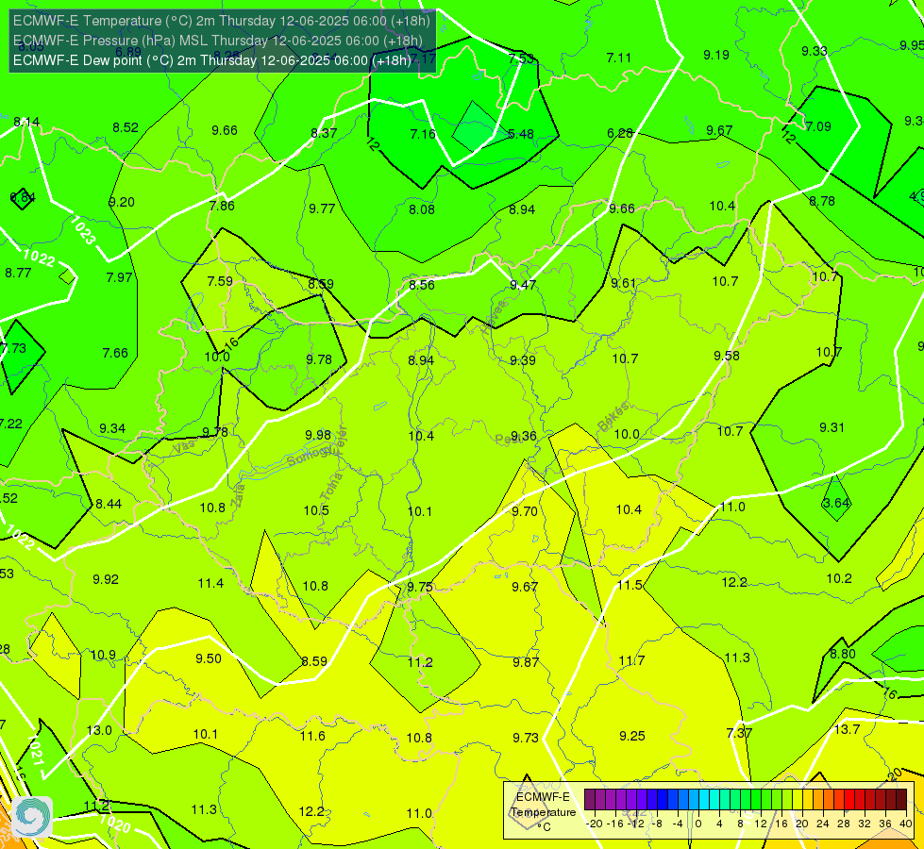Click the 8.77 temperature value
Screen dimensions: 924x849
pos(18,273)
